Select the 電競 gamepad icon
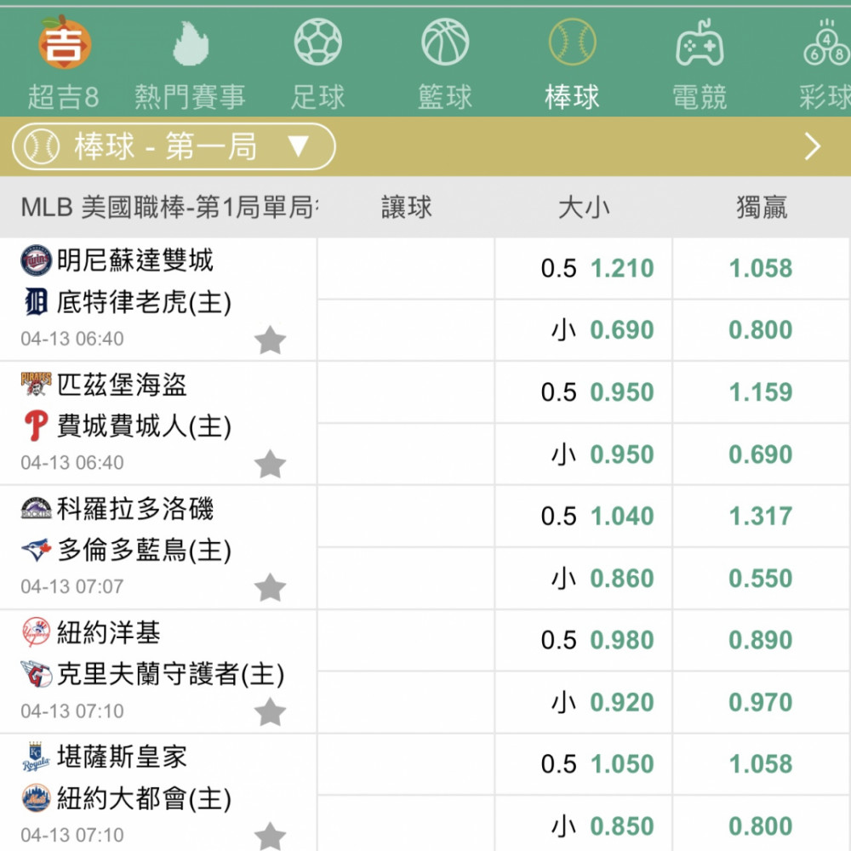This screenshot has height=851, width=851. 700,43
